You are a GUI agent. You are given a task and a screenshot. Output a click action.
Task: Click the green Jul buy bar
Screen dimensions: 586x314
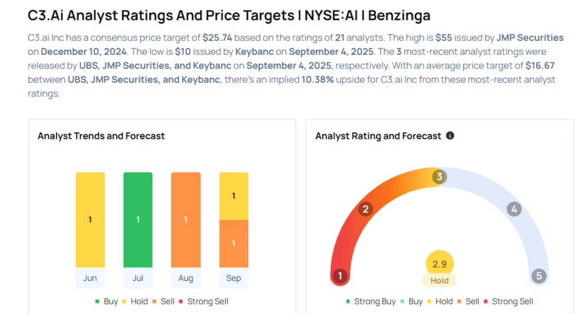pyautogui.click(x=138, y=220)
